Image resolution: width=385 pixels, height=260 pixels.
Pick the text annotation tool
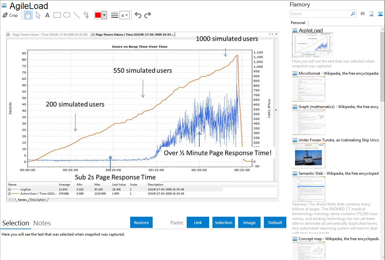pos(47,15)
